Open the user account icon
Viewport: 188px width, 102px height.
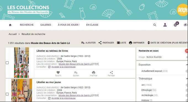165,25
